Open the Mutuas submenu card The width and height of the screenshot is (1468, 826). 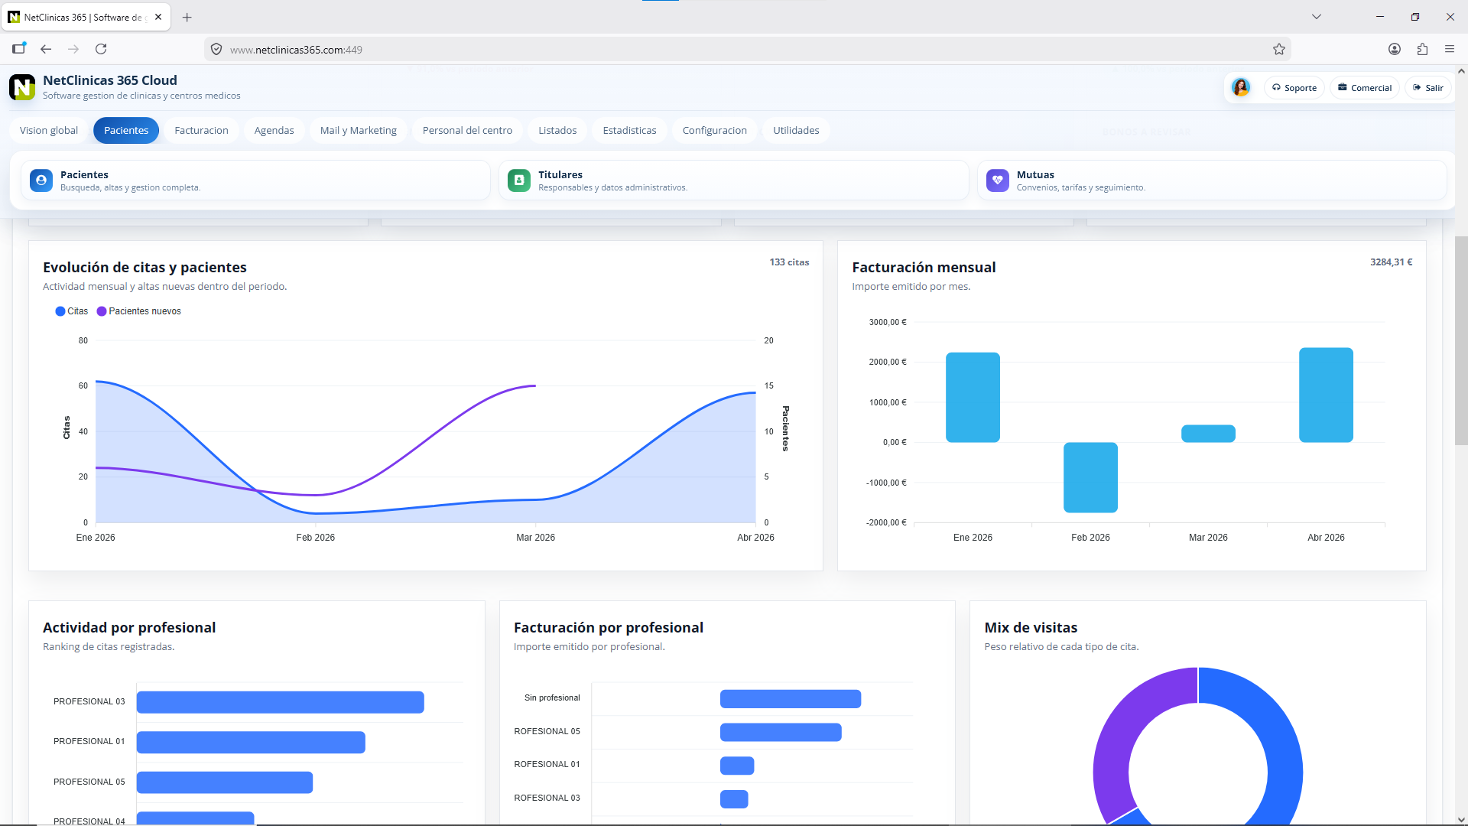[1212, 180]
